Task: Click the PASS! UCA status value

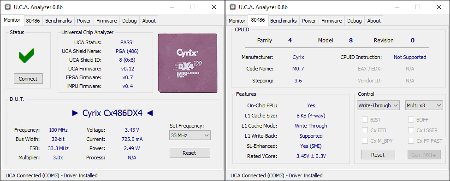Action: pyautogui.click(x=127, y=42)
